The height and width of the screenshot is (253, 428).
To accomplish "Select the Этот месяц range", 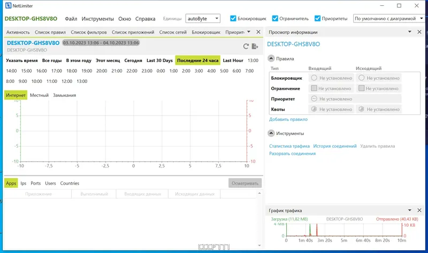I will pos(108,60).
